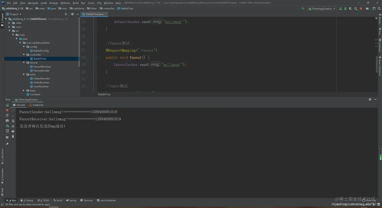382x208 pixels.
Task: Build project with the hammer icon
Action: pos(303,9)
